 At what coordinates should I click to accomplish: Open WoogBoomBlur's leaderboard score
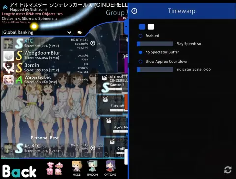click(x=46, y=55)
